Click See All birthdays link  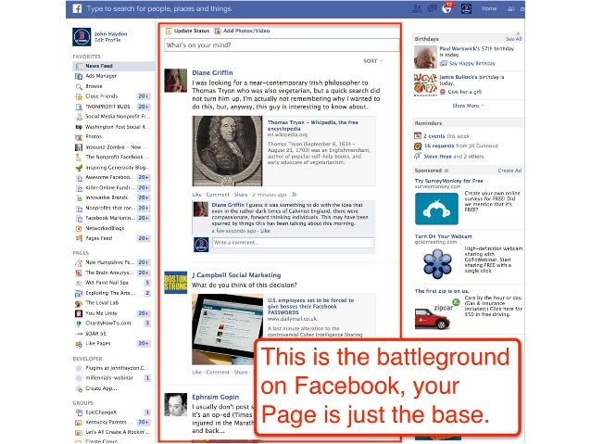(513, 39)
